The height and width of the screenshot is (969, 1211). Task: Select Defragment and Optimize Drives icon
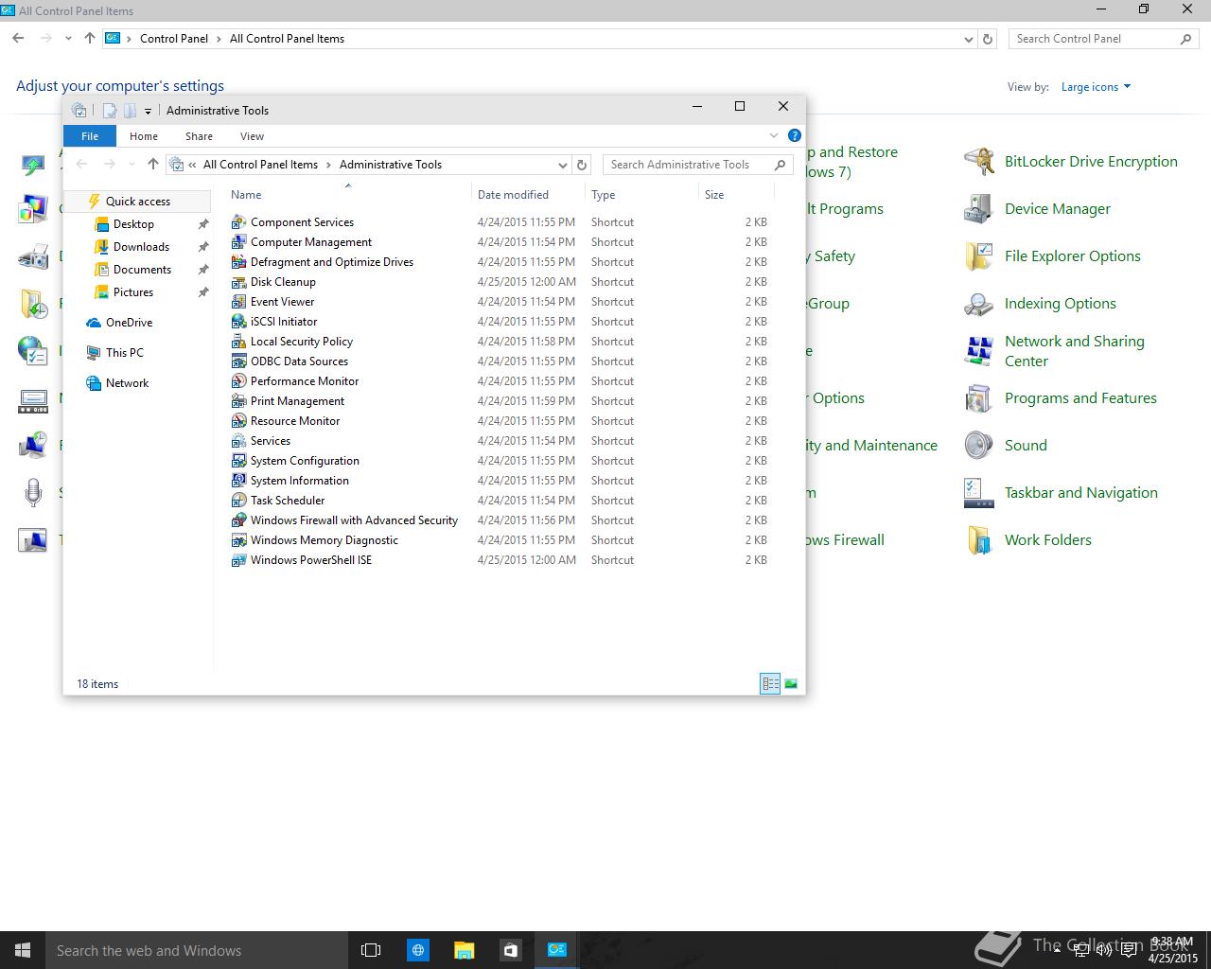(239, 262)
